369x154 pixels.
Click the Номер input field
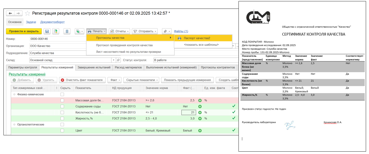pos(58,39)
